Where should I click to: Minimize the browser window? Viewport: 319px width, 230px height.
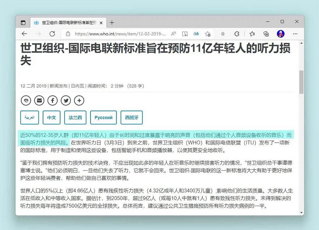point(268,22)
